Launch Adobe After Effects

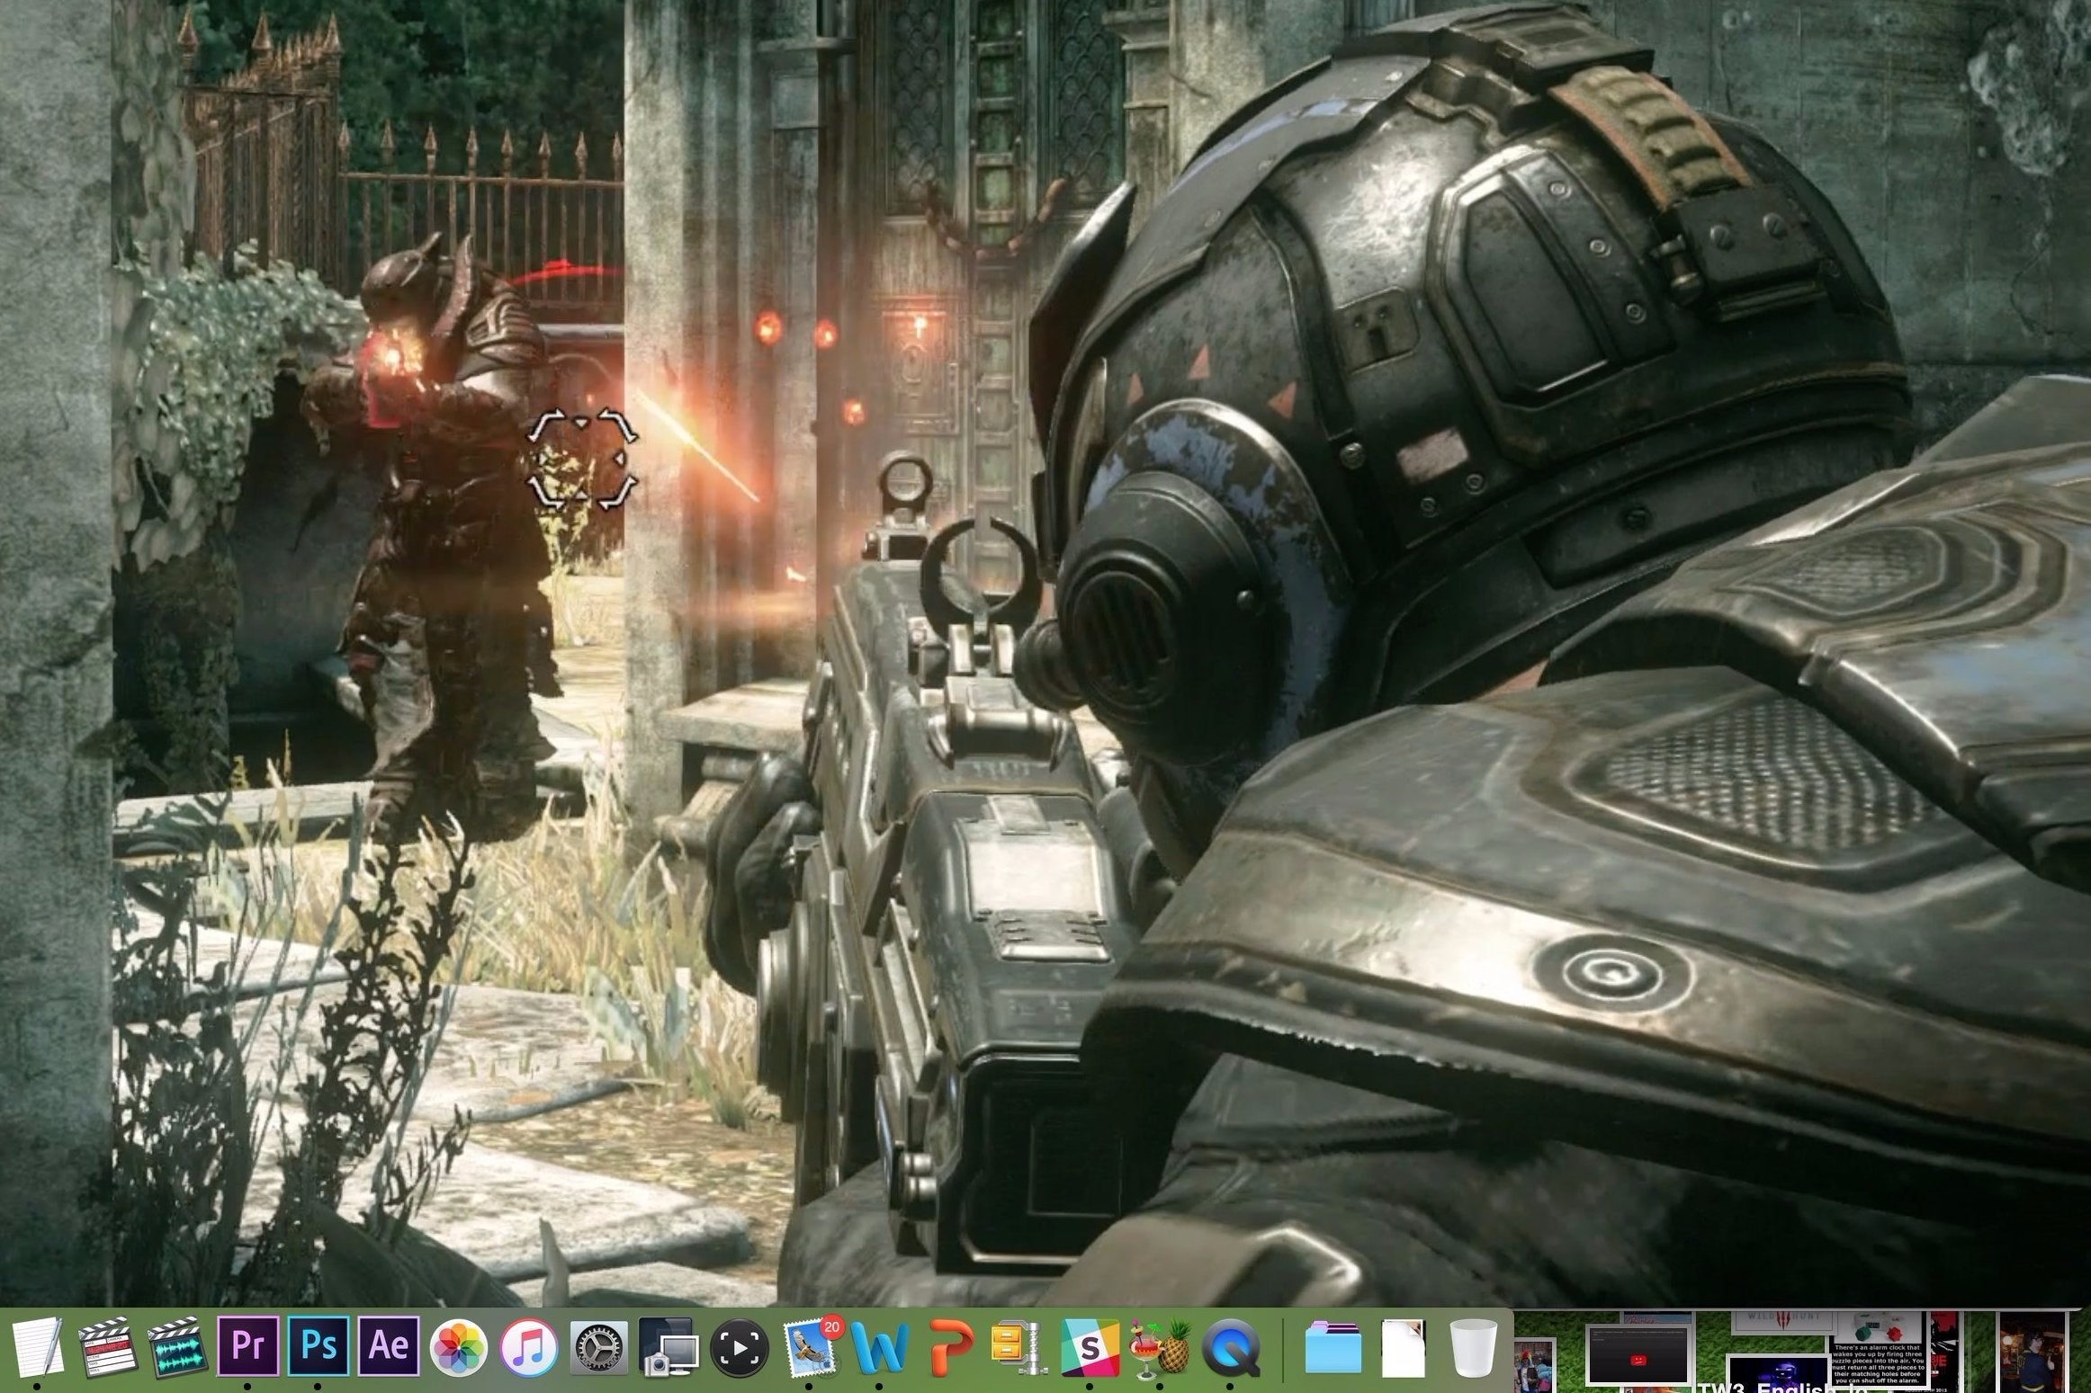[389, 1346]
